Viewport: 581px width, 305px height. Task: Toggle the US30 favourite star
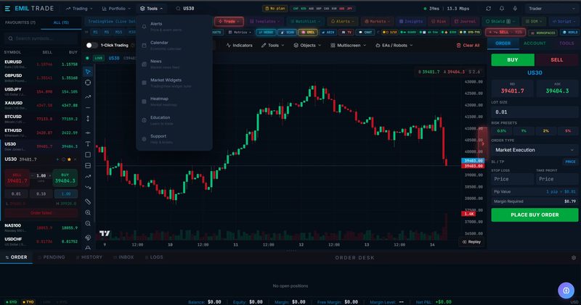point(69,159)
